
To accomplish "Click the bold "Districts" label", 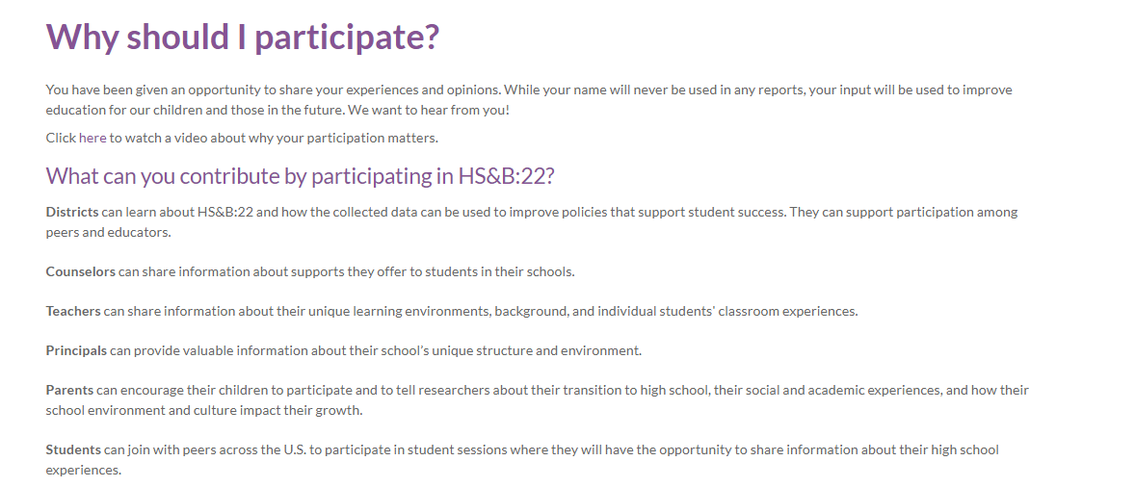I will (72, 212).
